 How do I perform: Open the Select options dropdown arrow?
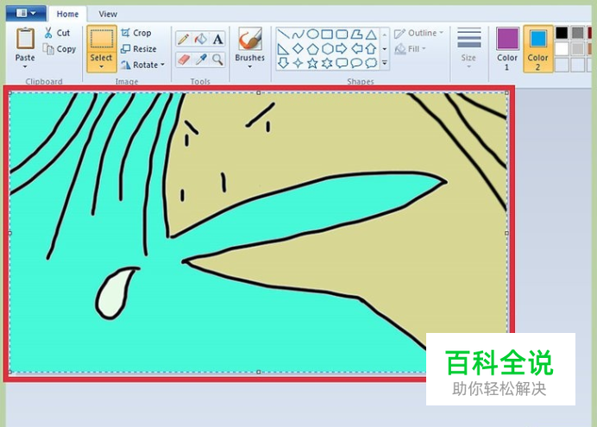pyautogui.click(x=101, y=67)
